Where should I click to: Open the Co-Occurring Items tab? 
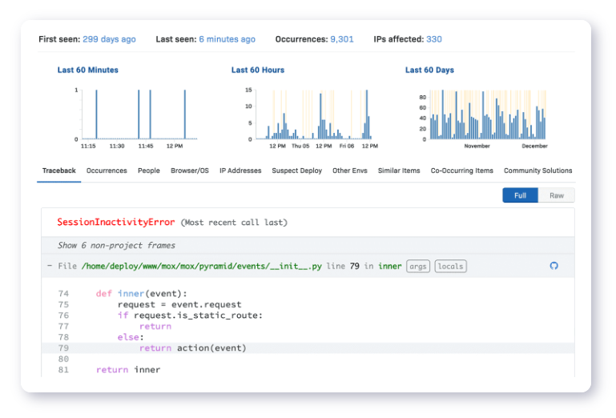(x=462, y=171)
